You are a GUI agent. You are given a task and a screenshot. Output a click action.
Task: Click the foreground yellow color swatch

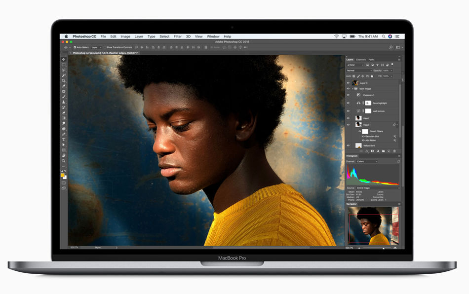click(x=63, y=175)
